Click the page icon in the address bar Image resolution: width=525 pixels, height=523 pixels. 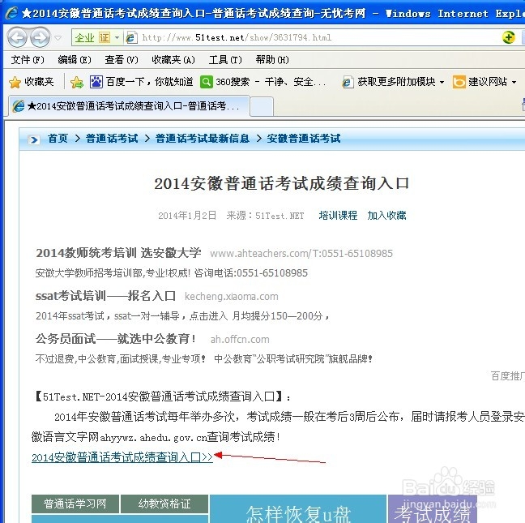tap(131, 37)
